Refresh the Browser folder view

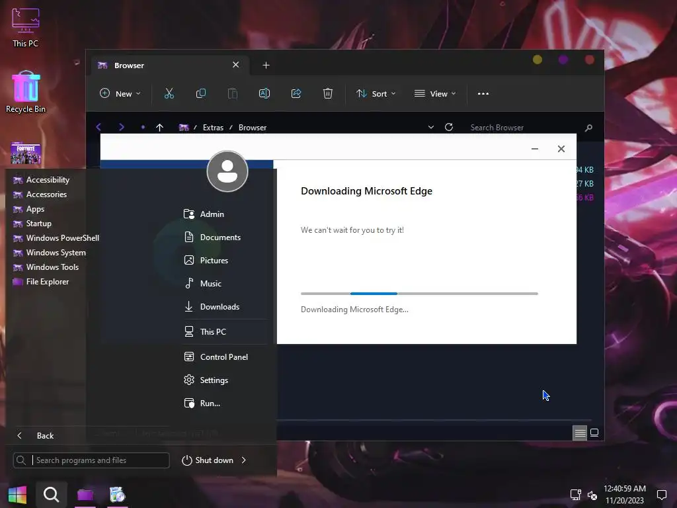pos(449,127)
